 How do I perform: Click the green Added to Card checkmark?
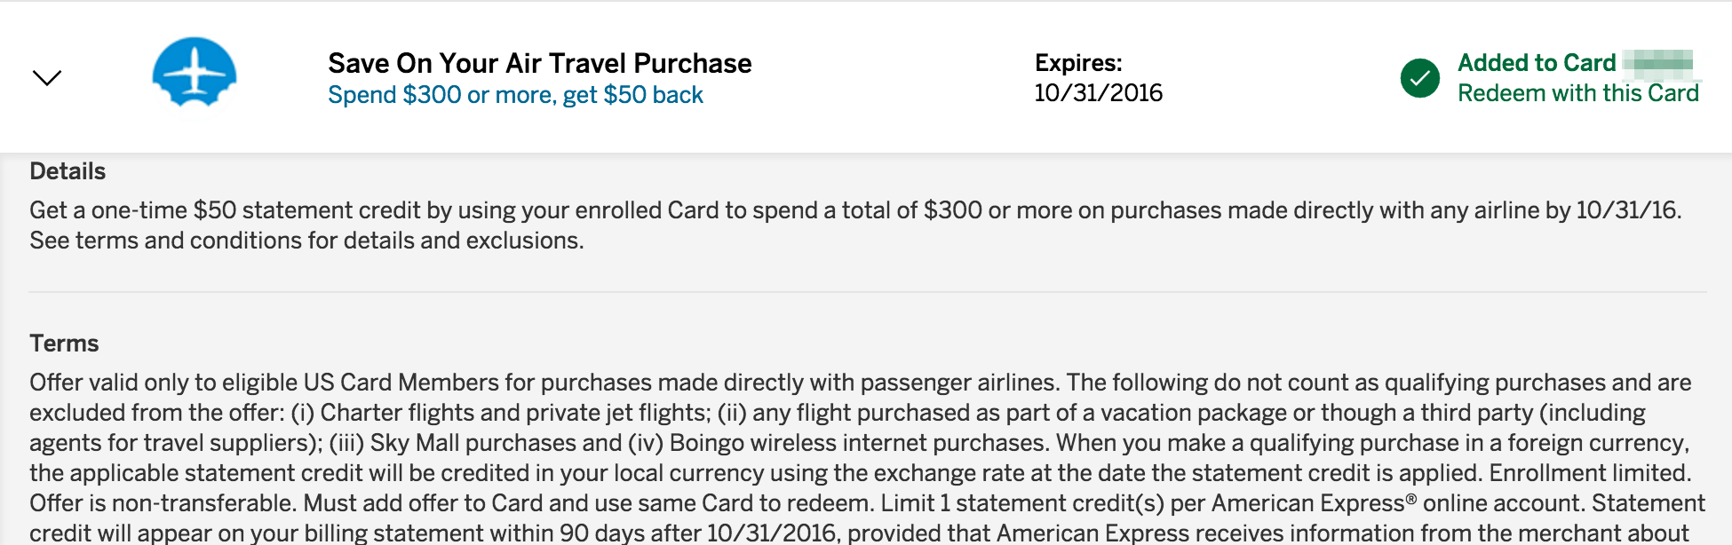pos(1420,78)
